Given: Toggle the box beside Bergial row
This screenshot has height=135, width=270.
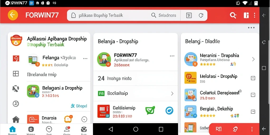Looking at the screenshot, I should (x=253, y=112).
